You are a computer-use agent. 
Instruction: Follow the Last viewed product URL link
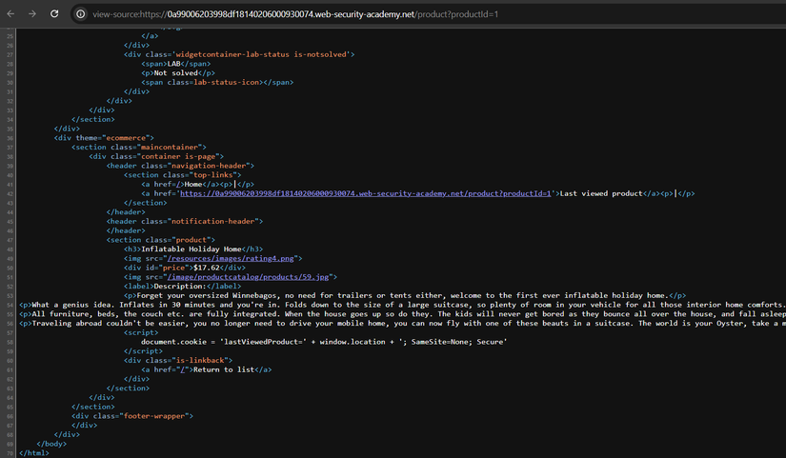[x=366, y=193]
